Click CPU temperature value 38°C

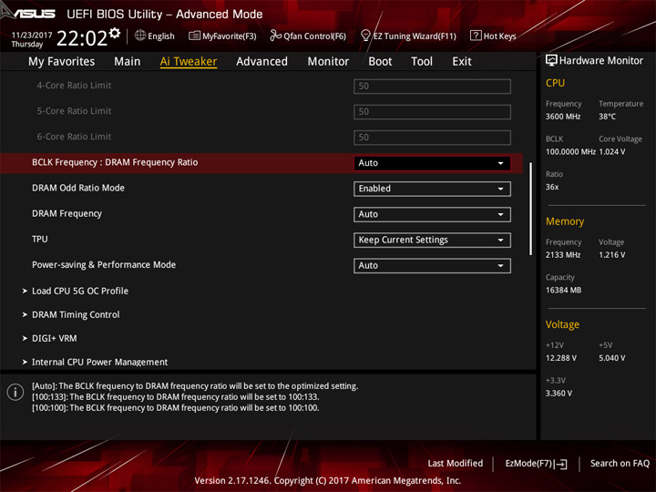pyautogui.click(x=607, y=117)
